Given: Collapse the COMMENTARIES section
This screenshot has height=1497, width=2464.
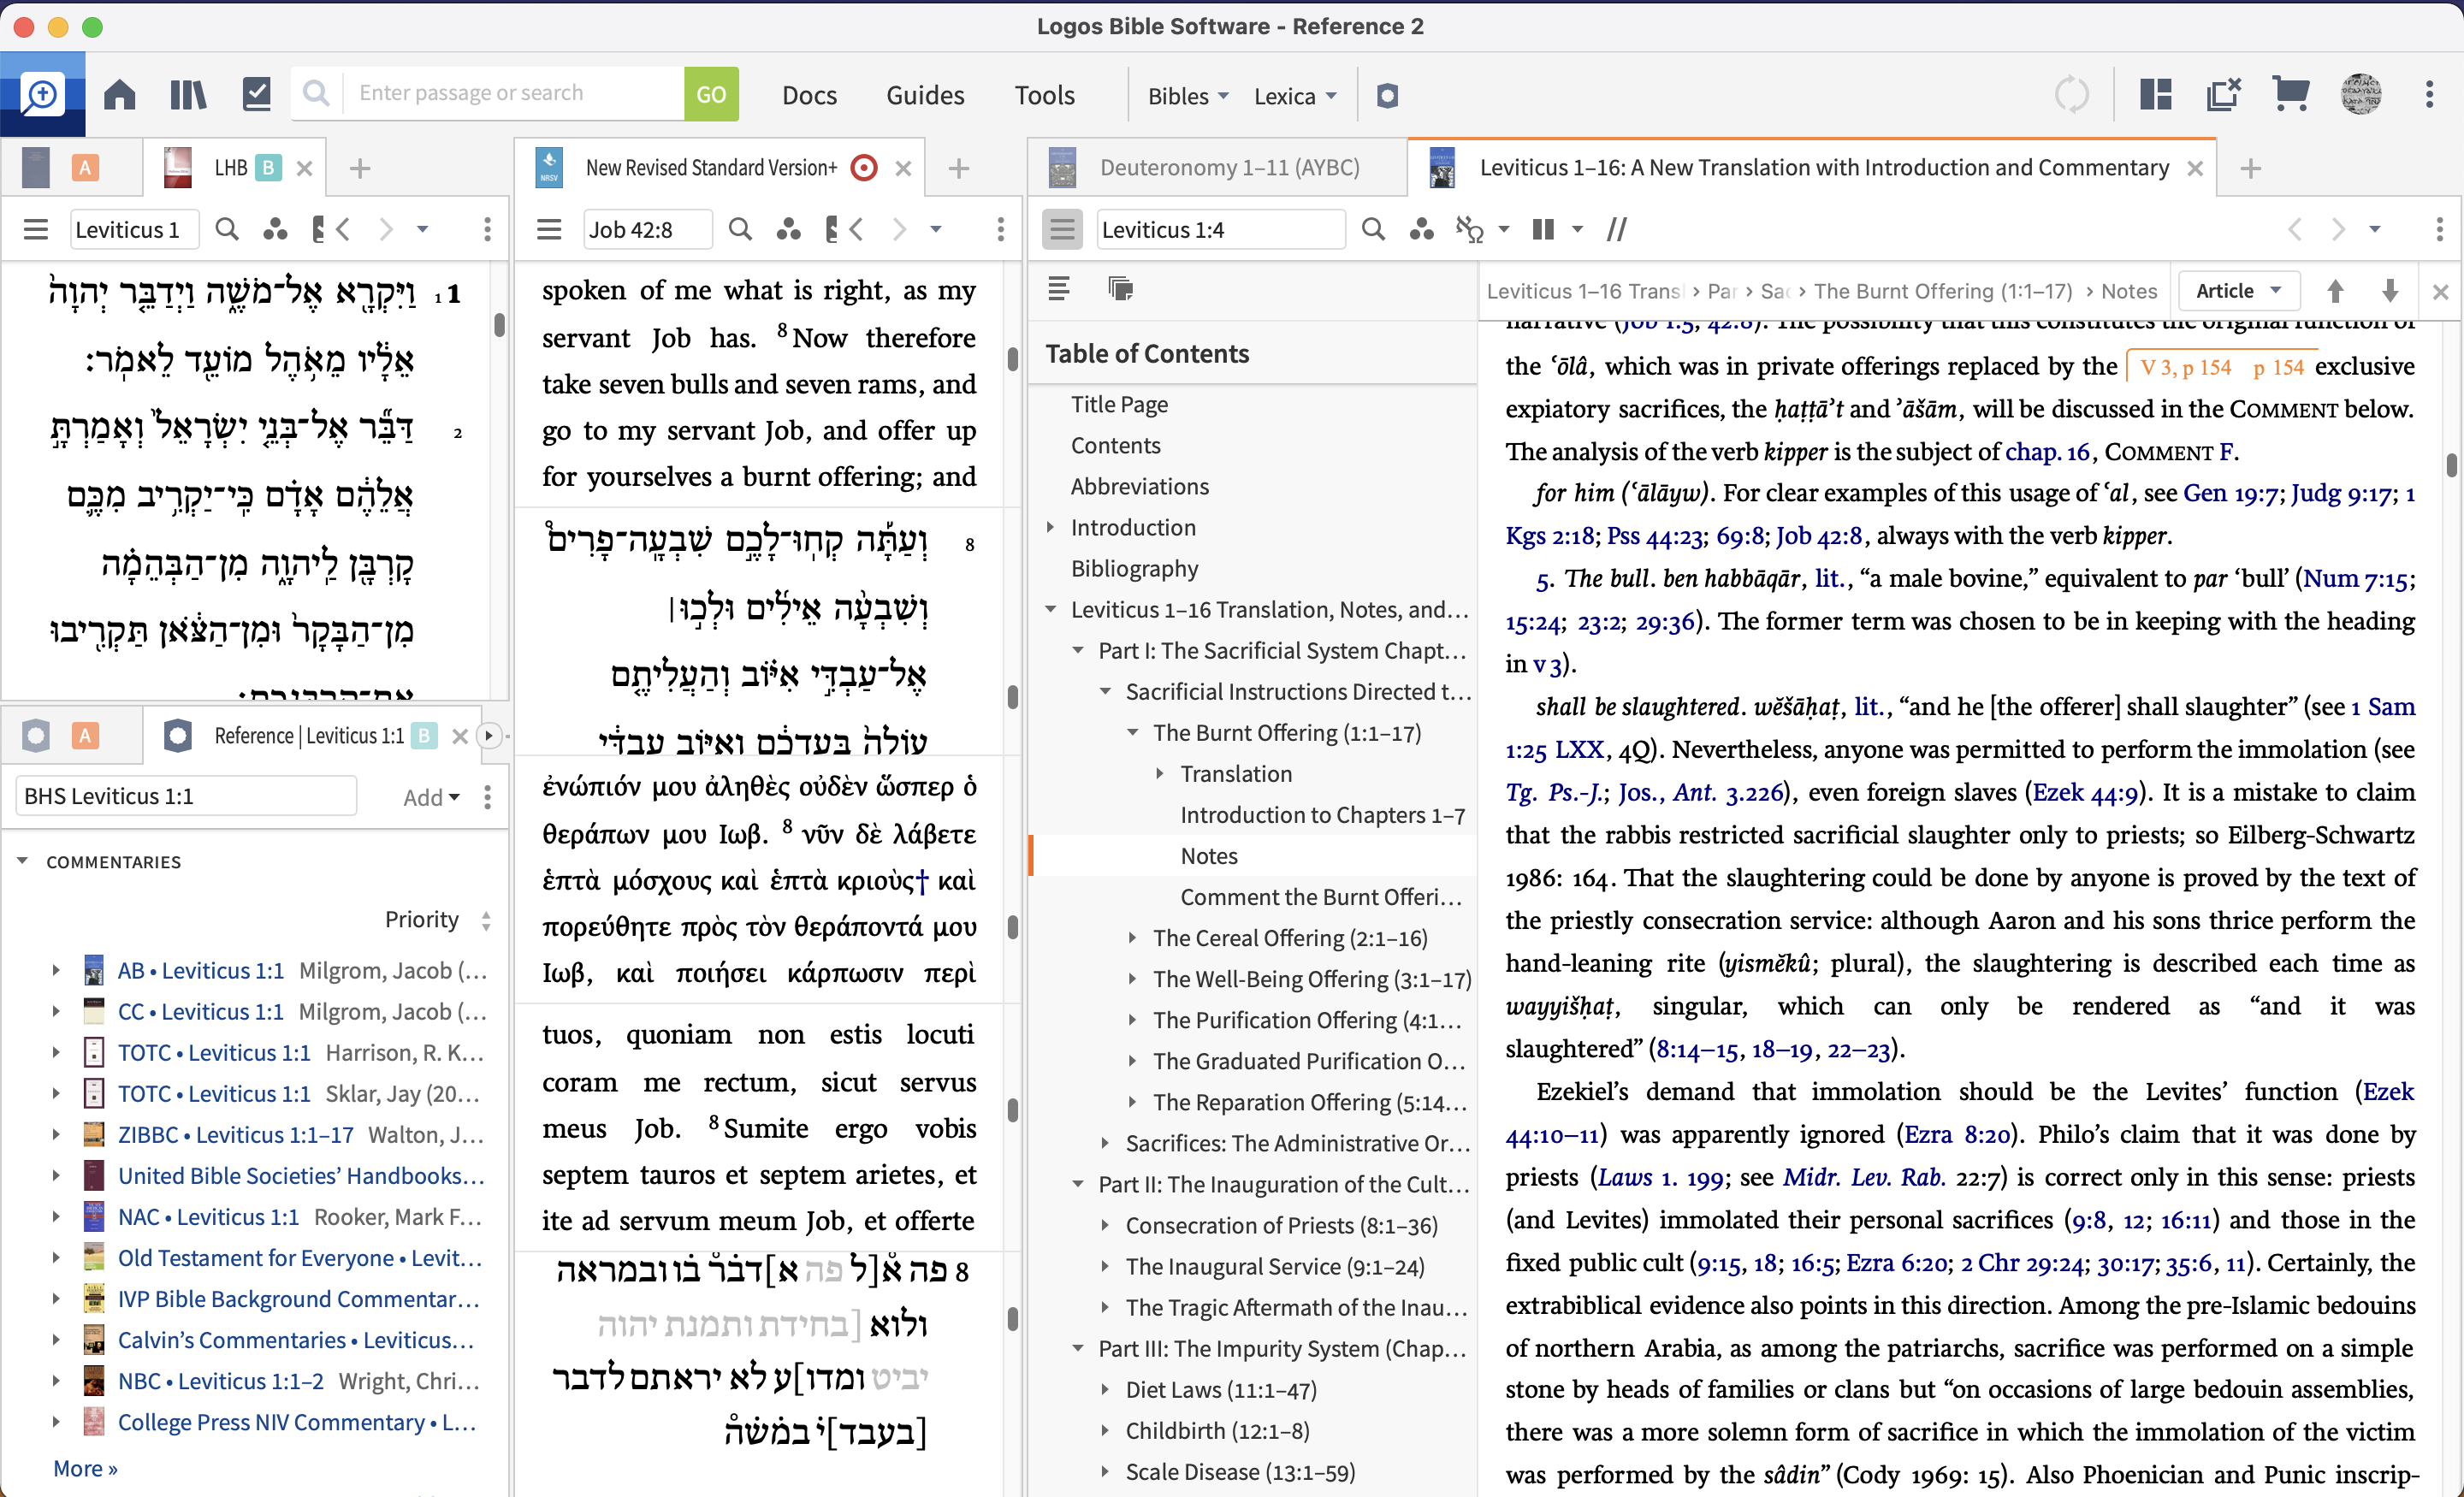Looking at the screenshot, I should pyautogui.click(x=22, y=861).
